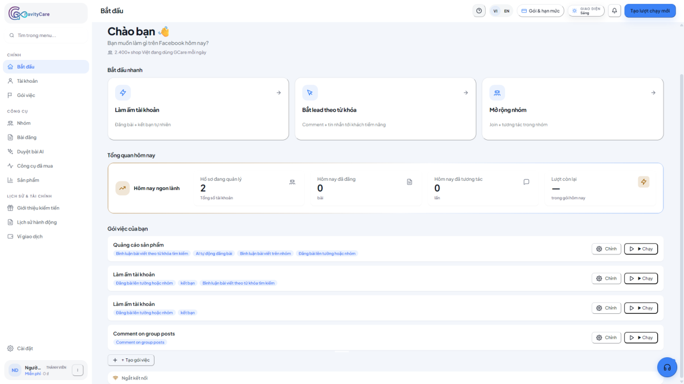Open the user profile options button
This screenshot has height=384, width=684.
point(78,370)
